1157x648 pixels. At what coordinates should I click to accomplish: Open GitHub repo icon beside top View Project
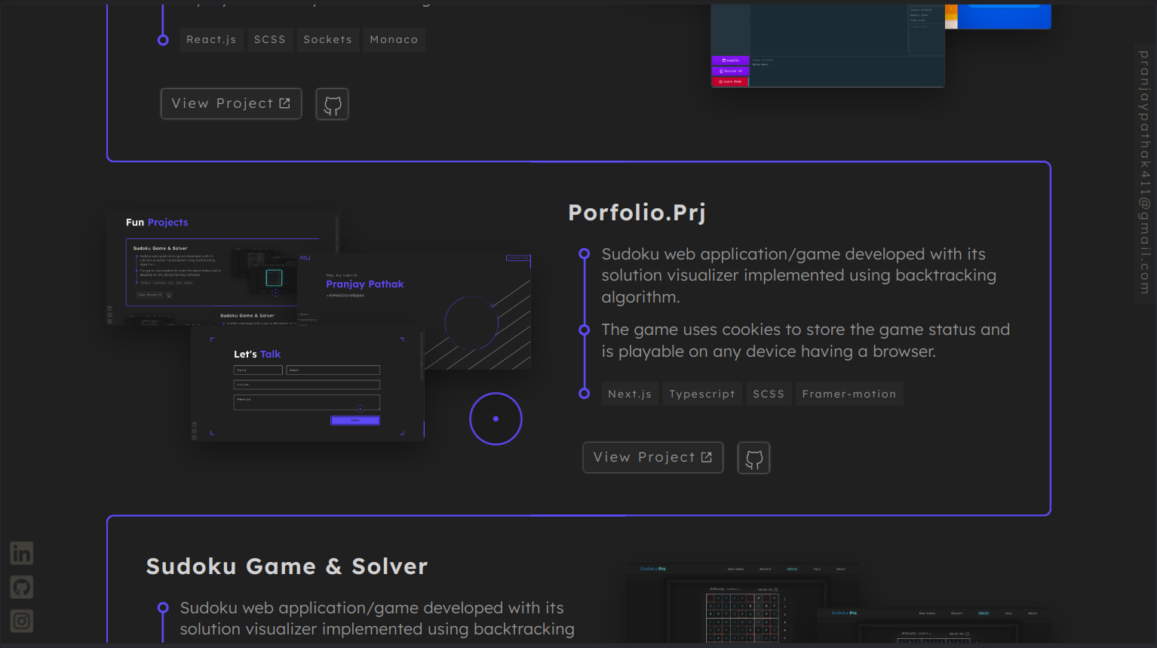[x=332, y=104]
